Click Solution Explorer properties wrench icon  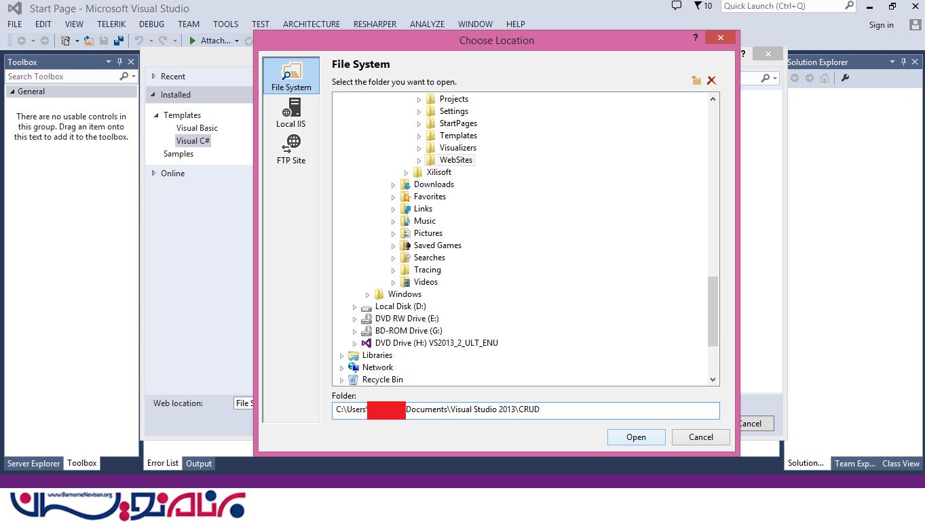845,78
